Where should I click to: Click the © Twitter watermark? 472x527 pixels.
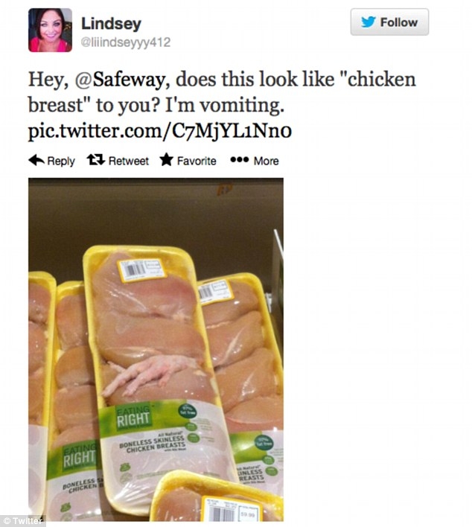tap(22, 521)
